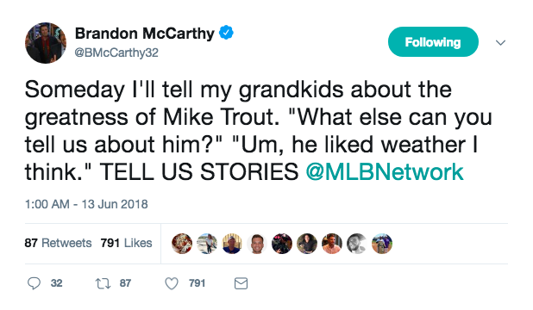The width and height of the screenshot is (533, 310).
Task: Like the tweet with heart icon
Action: tap(172, 283)
